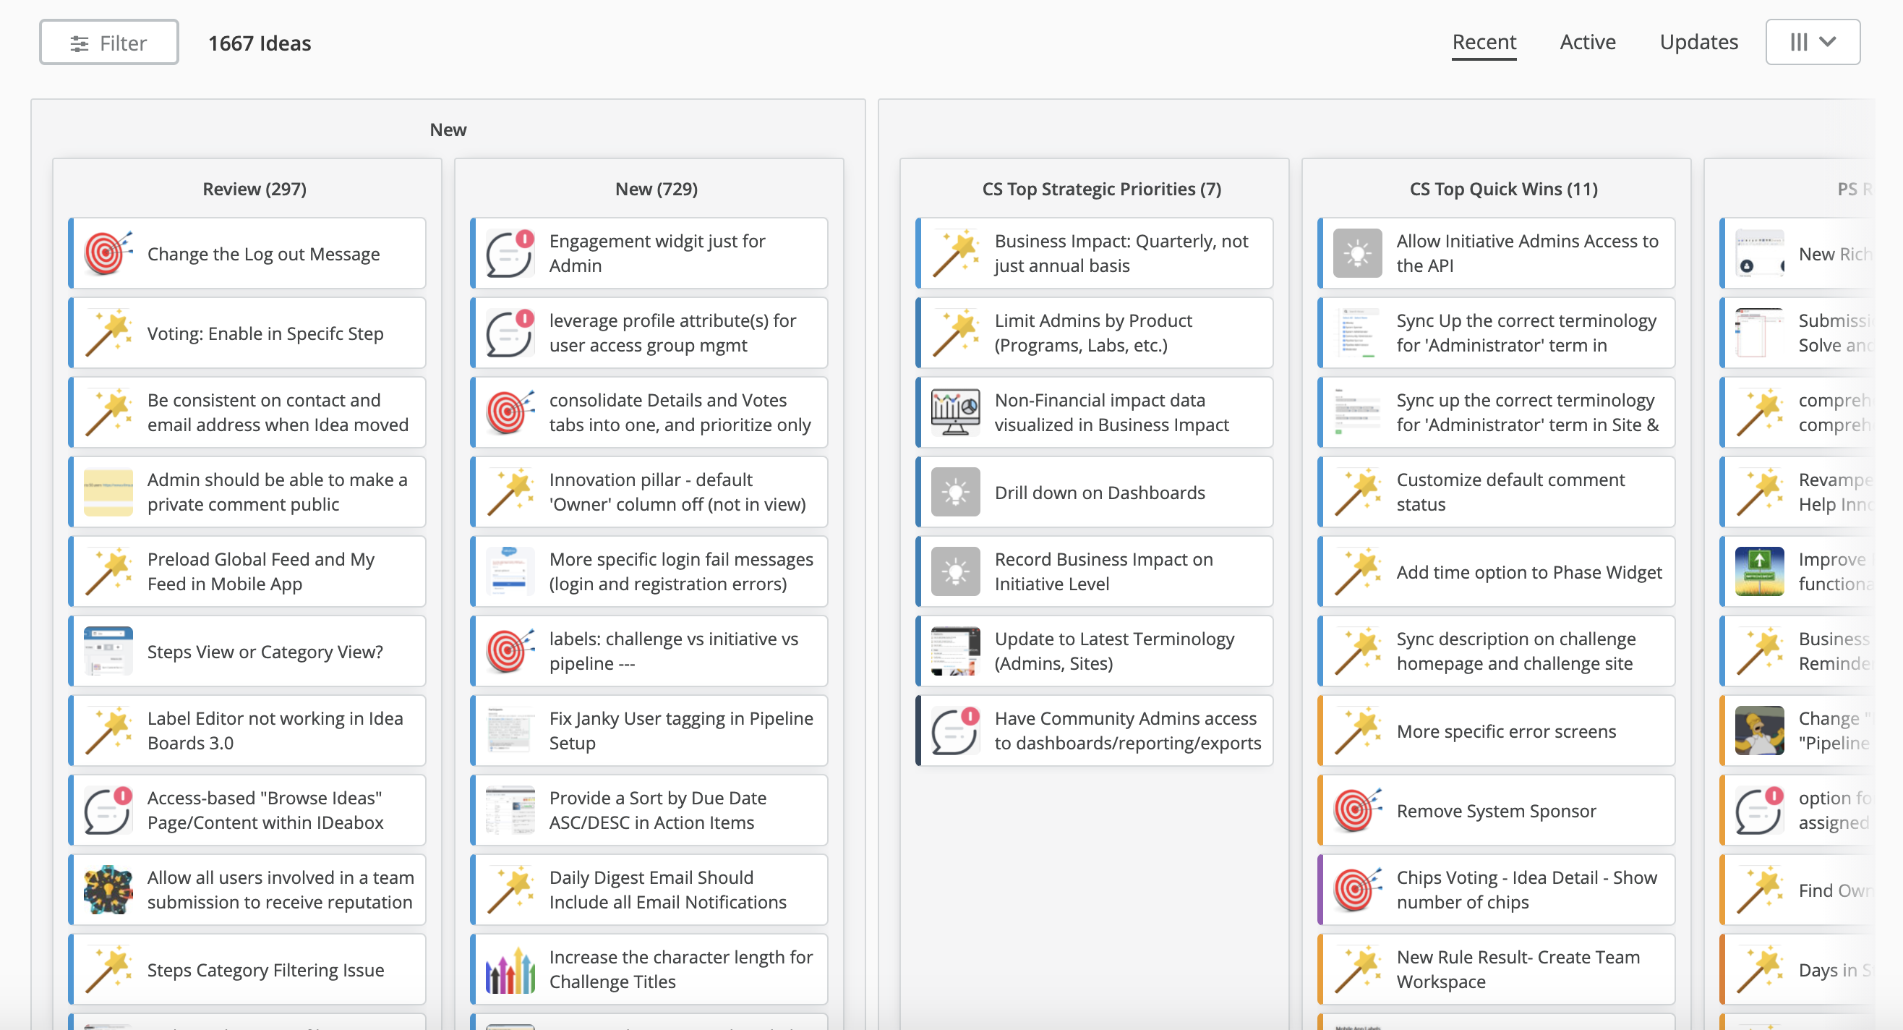Click the wand icon on Steps Category Filtering Issue
The image size is (1903, 1030).
point(108,969)
